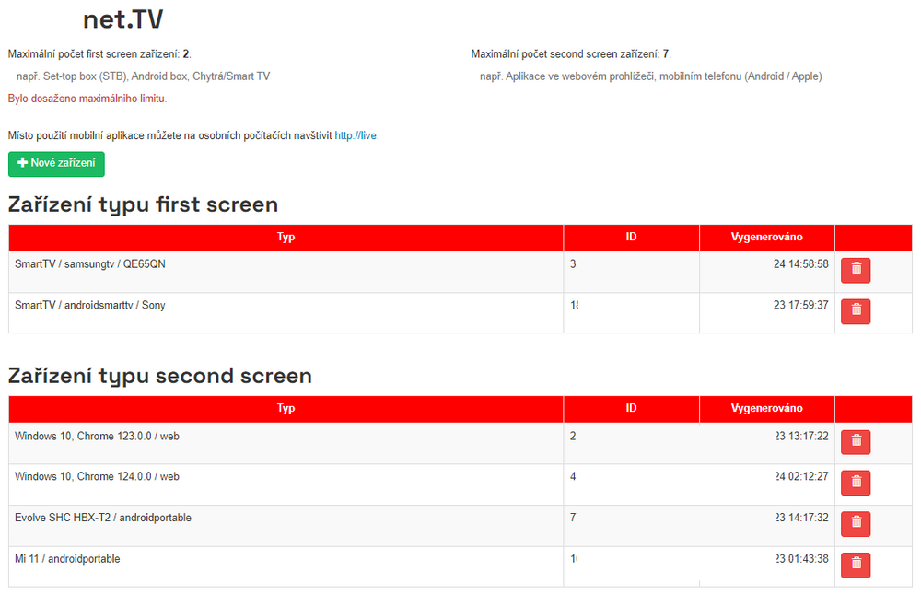Screen dimensions: 921x607
Task: Delete the Sony androidsmarttv device
Action: click(x=856, y=311)
